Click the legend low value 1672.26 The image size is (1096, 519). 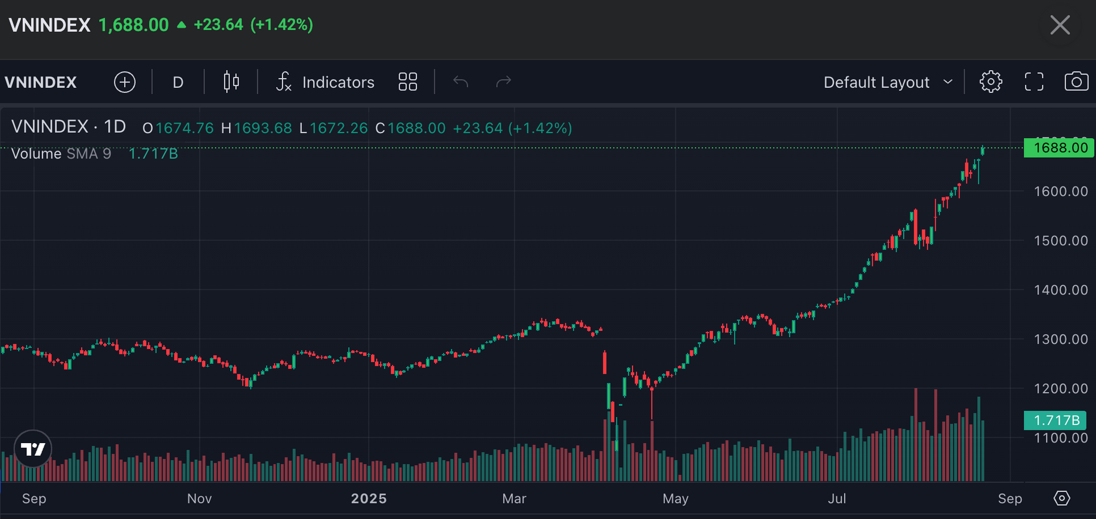[339, 128]
